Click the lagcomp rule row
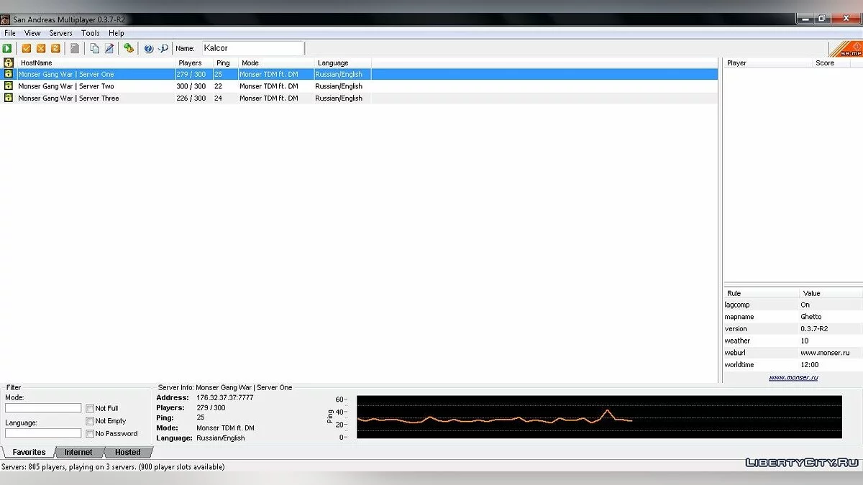 pyautogui.click(x=793, y=305)
